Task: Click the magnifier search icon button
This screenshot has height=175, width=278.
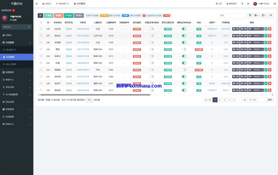Action: point(271,15)
